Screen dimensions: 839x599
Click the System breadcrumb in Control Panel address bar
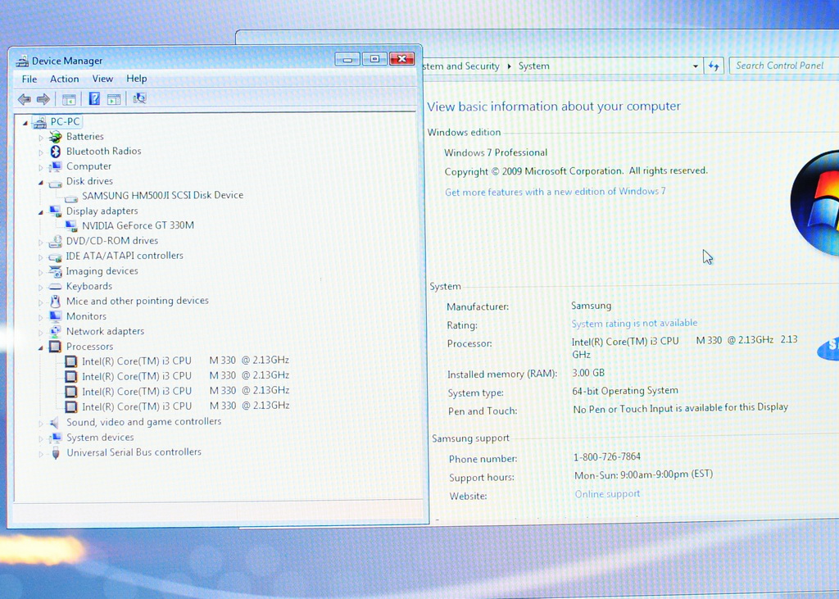tap(533, 66)
